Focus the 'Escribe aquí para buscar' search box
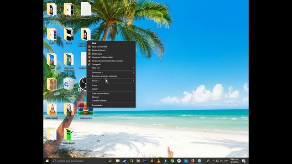The width and height of the screenshot is (292, 164). (78, 161)
